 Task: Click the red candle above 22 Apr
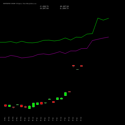coord(73,66)
